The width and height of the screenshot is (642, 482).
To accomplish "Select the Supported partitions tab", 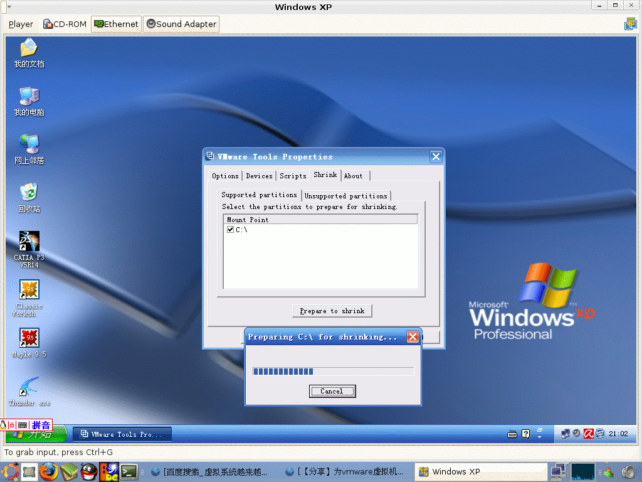I will 259,195.
